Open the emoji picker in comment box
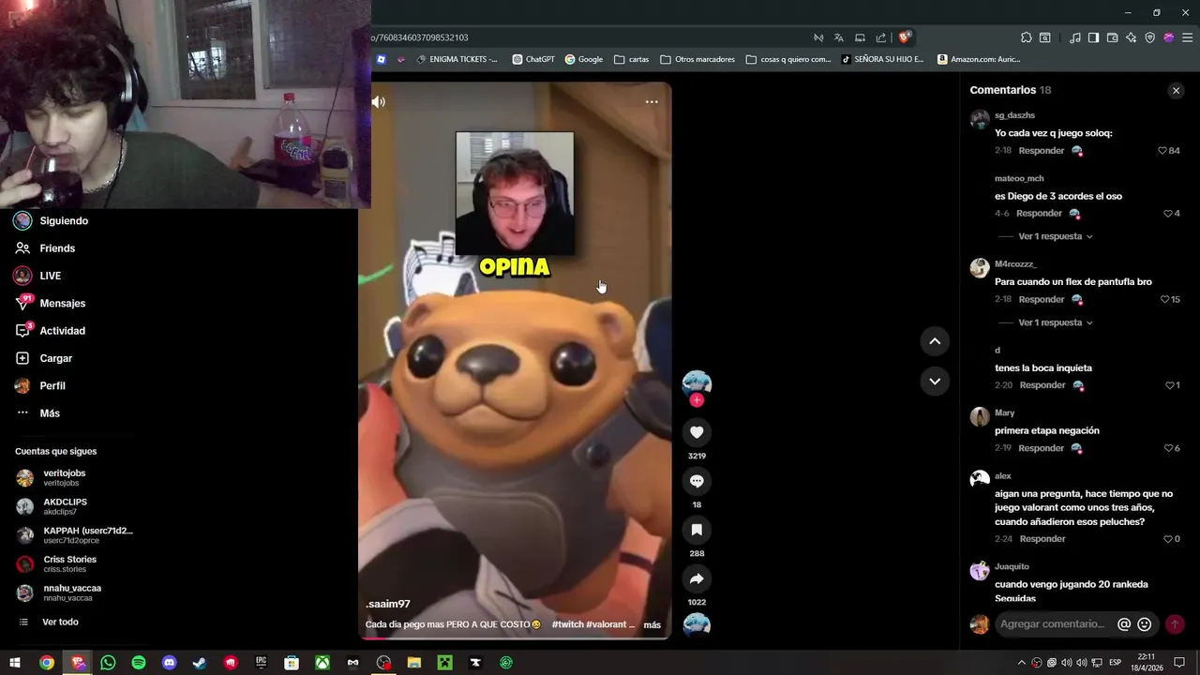Viewport: 1200px width, 675px height. 1144,624
